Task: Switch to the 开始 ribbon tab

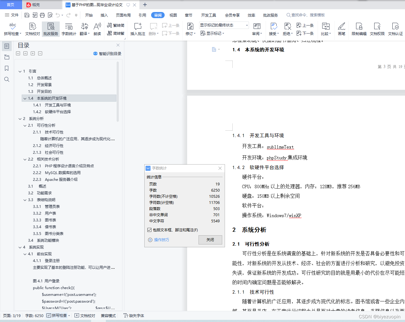Action: 89,15
